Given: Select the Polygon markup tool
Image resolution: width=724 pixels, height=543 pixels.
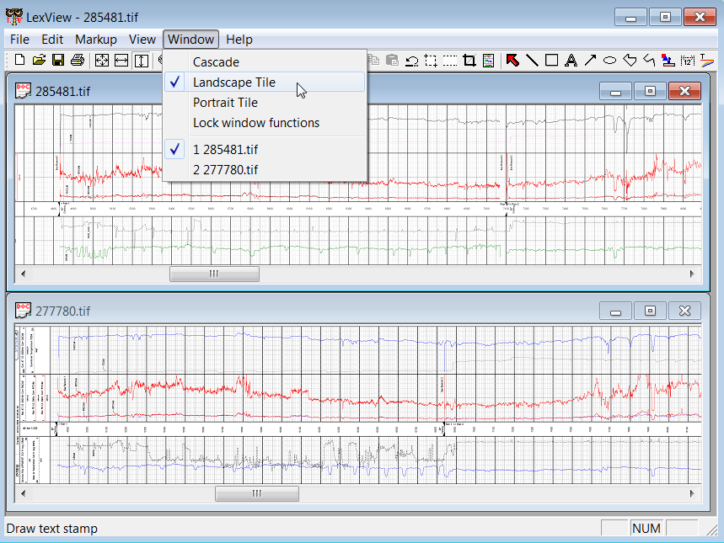Looking at the screenshot, I should (630, 61).
